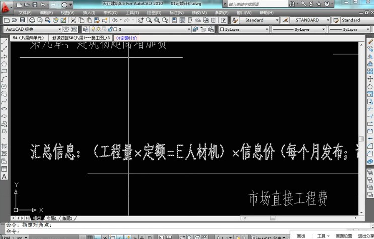374x239 pixels.
Task: Toggle layer 0 on/off lightbulb
Action: click(x=93, y=30)
